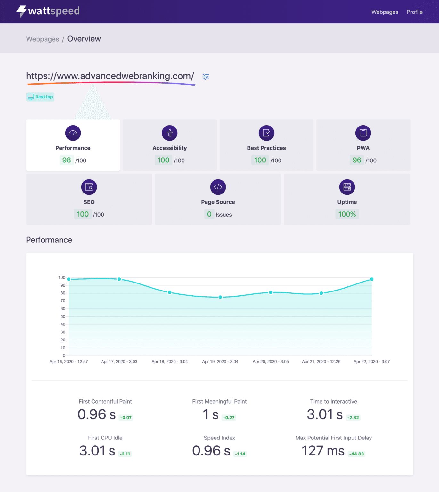Viewport: 439px width, 492px height.
Task: Click the Webpages breadcrumb link
Action: coord(43,39)
